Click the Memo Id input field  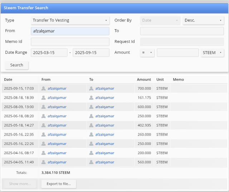tap(70, 42)
